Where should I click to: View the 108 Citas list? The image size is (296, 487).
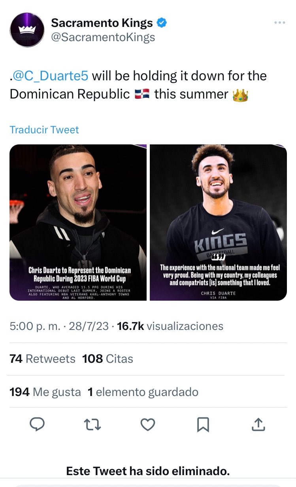click(107, 359)
